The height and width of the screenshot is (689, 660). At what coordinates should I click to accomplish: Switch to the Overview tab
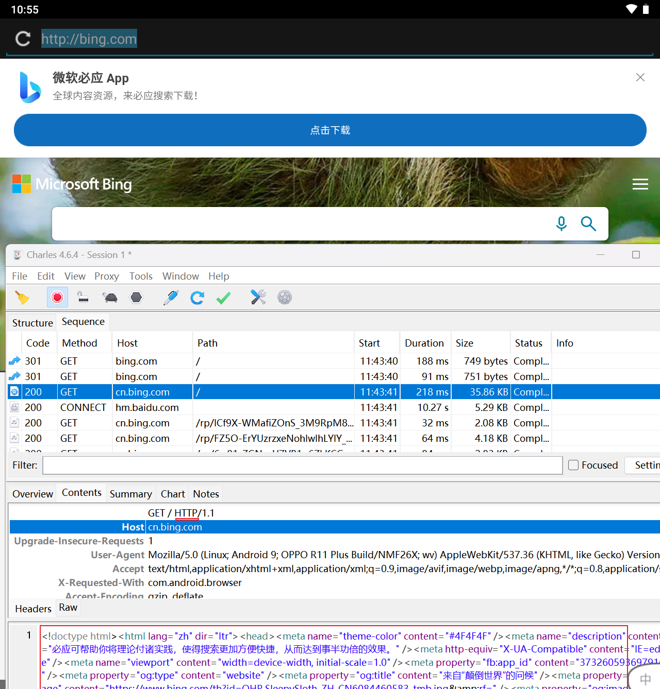(x=32, y=494)
